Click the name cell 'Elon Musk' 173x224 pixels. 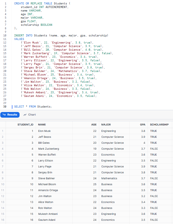click(44, 131)
